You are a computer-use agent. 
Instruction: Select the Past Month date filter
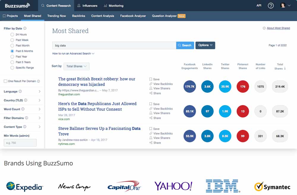point(12,45)
